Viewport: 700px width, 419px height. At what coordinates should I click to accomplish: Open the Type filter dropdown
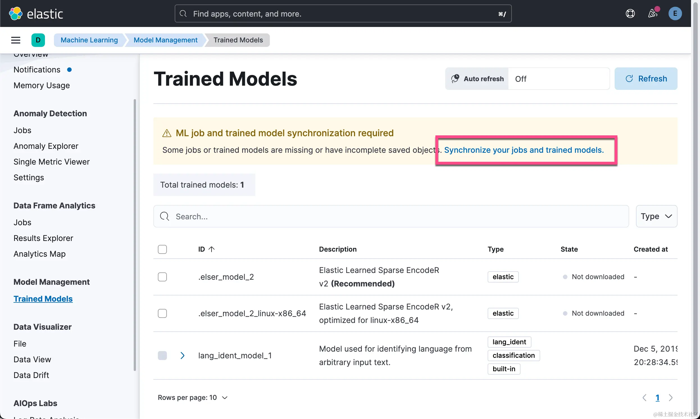tap(656, 216)
